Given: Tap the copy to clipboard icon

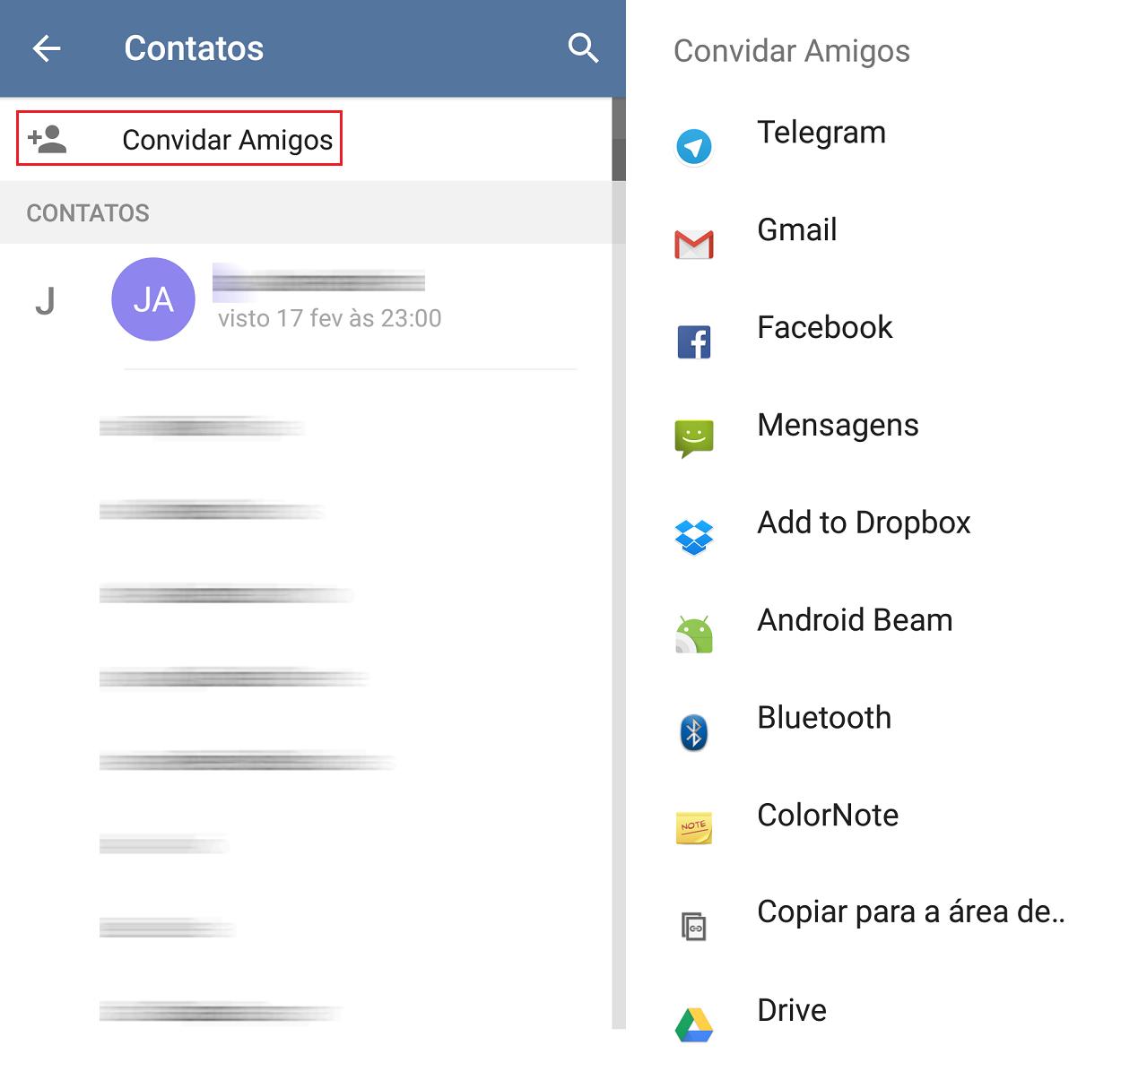Looking at the screenshot, I should [693, 926].
